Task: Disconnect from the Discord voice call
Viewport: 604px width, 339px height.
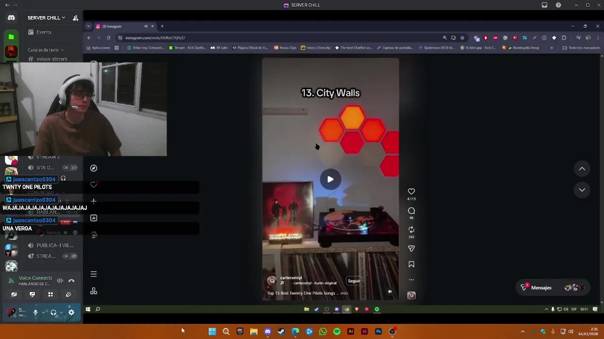Action: coord(71,281)
